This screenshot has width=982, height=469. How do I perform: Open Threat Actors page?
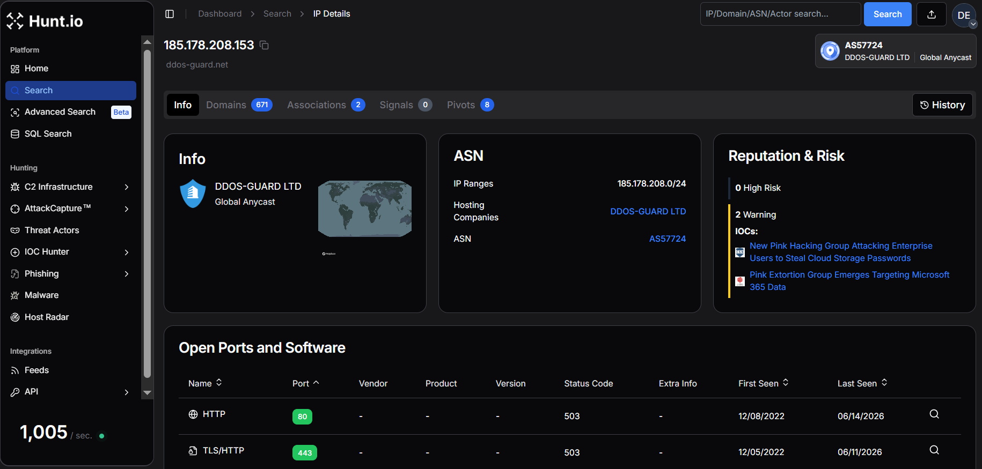71,230
